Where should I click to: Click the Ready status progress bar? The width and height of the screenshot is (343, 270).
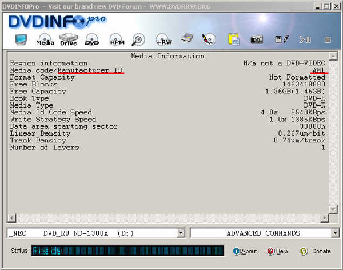127,251
